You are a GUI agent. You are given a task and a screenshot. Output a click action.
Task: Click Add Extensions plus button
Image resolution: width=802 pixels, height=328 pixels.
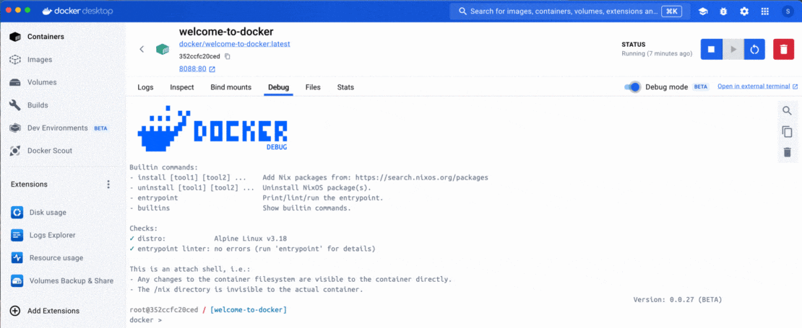pos(15,311)
